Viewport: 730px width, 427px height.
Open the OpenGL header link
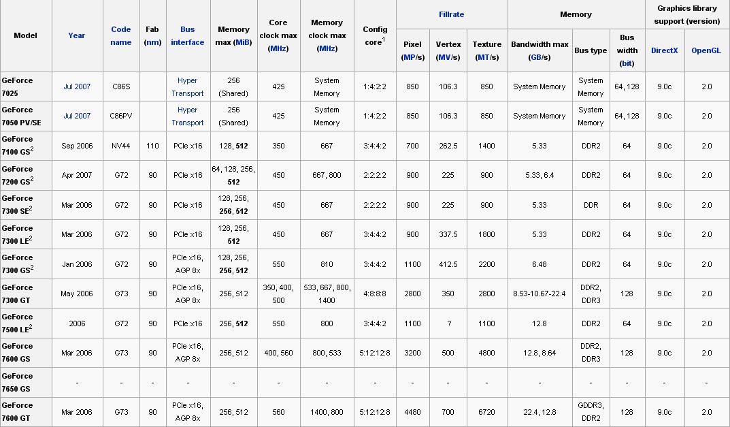[706, 50]
